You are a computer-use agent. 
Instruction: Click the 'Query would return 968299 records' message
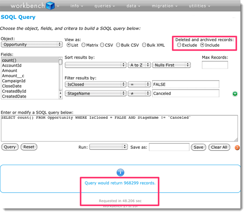pos(120,183)
